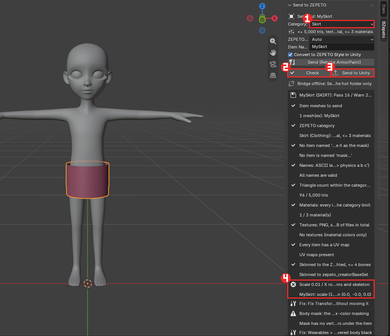
Task: Click the viewport zoom magnifier icon
Action: [273, 41]
